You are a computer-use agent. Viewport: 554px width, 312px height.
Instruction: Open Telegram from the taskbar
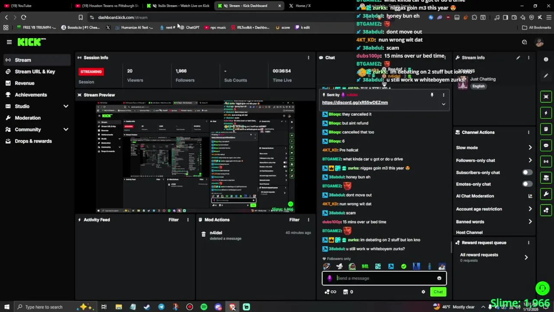pyautogui.click(x=161, y=307)
